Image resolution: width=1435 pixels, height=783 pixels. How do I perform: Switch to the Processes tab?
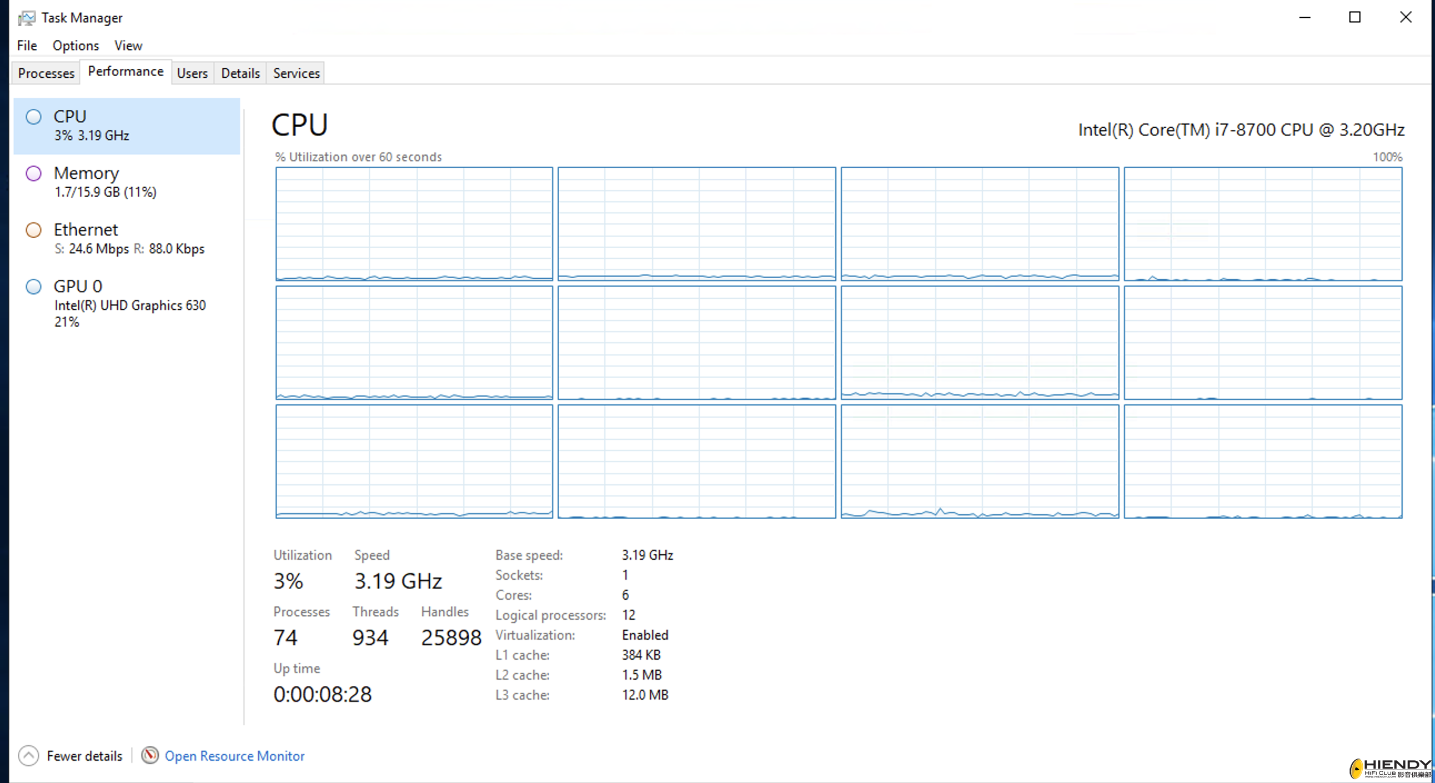tap(46, 72)
